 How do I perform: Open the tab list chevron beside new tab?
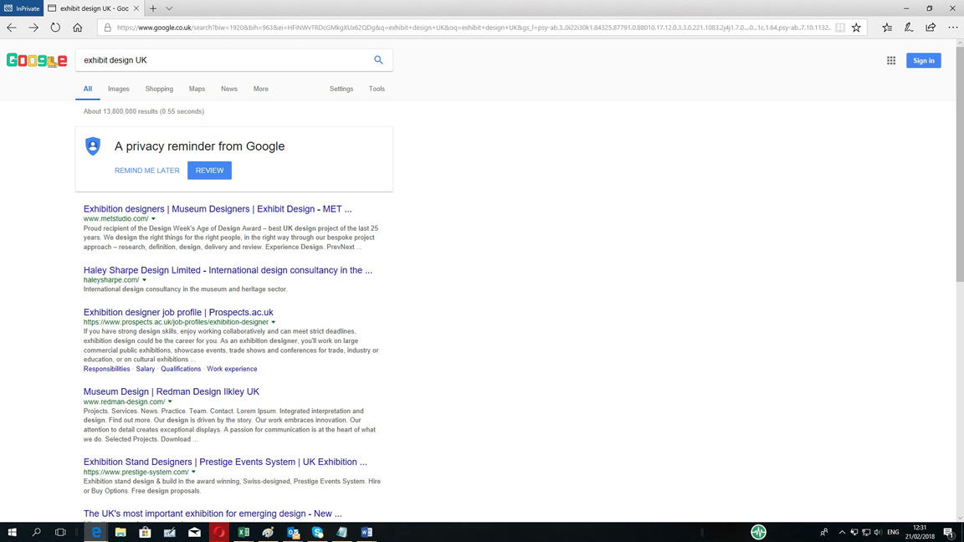coord(169,8)
